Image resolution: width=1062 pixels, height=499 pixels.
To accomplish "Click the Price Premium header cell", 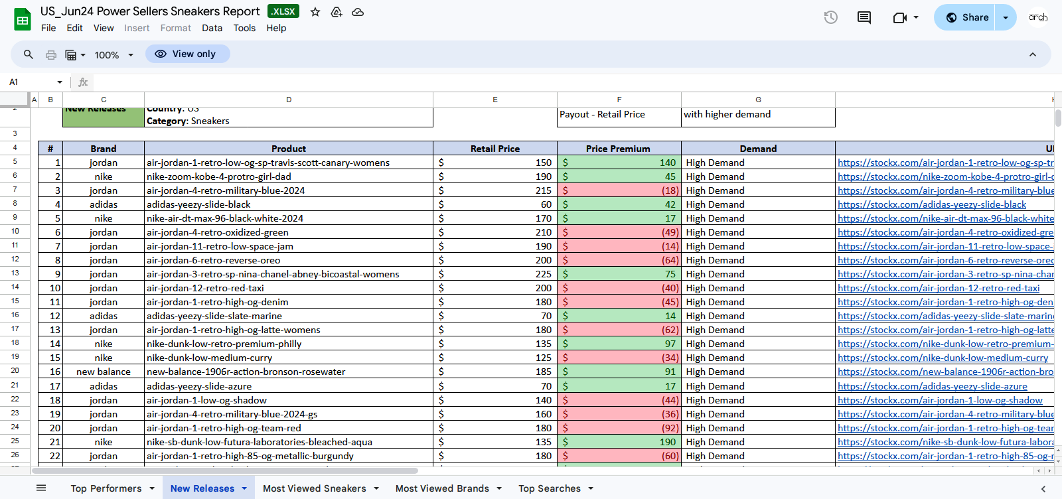I will pyautogui.click(x=619, y=149).
